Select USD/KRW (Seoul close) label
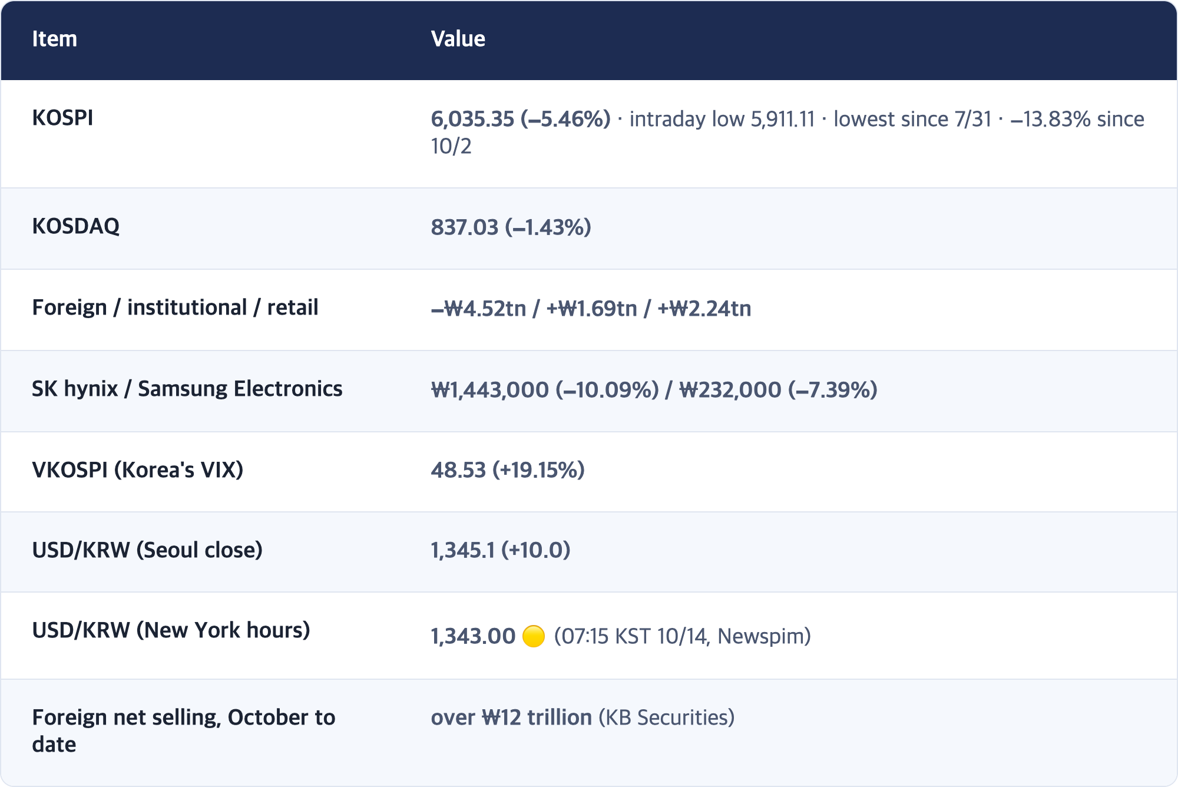This screenshot has height=787, width=1178. click(x=147, y=550)
